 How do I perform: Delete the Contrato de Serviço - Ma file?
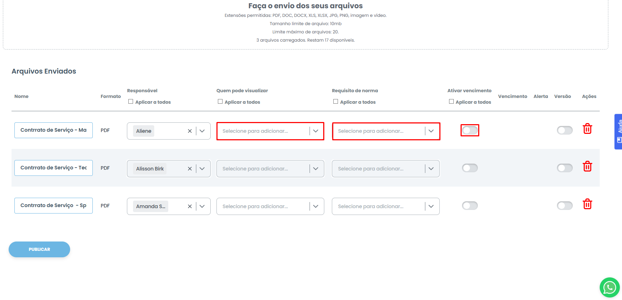pos(587,129)
